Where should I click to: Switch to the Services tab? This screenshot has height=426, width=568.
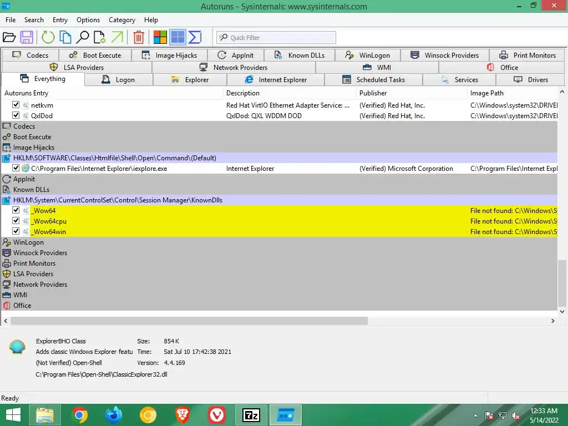[459, 80]
